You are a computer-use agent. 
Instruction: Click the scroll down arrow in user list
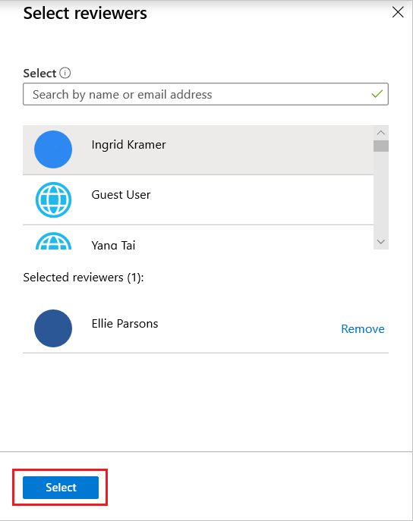coord(381,242)
